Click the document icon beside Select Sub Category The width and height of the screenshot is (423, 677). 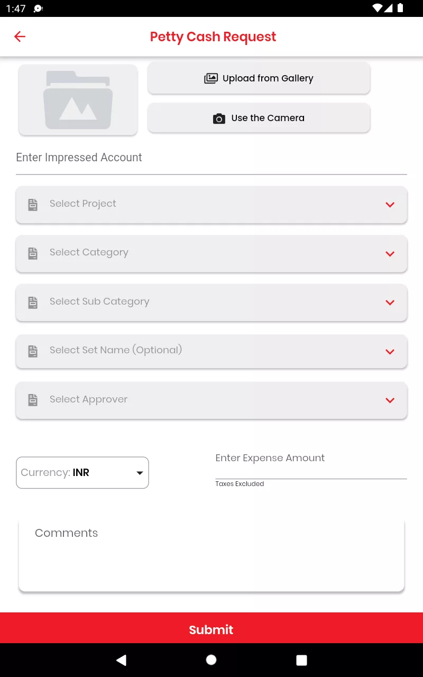(x=33, y=303)
